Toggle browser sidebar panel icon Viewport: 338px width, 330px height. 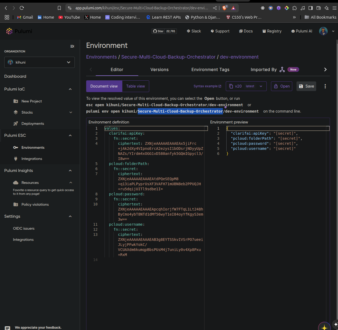pos(310,8)
